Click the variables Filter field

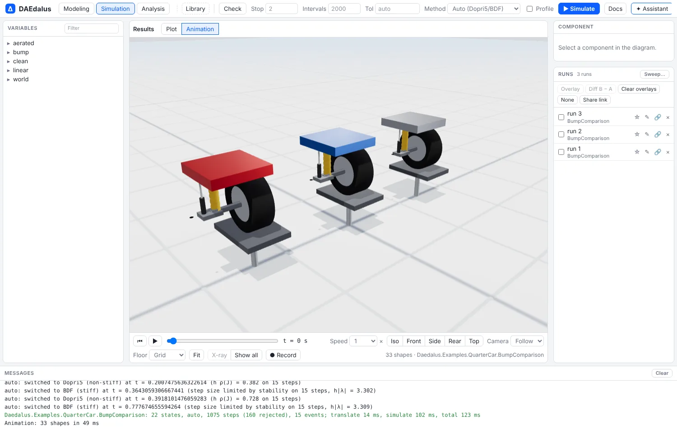[92, 28]
